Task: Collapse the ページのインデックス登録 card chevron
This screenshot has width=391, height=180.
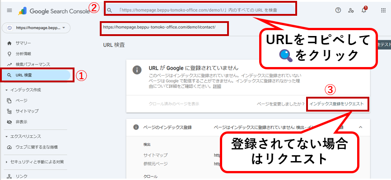Action: click(x=361, y=127)
